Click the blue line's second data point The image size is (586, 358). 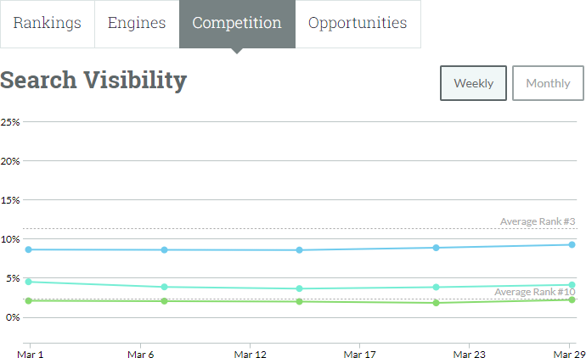(164, 249)
